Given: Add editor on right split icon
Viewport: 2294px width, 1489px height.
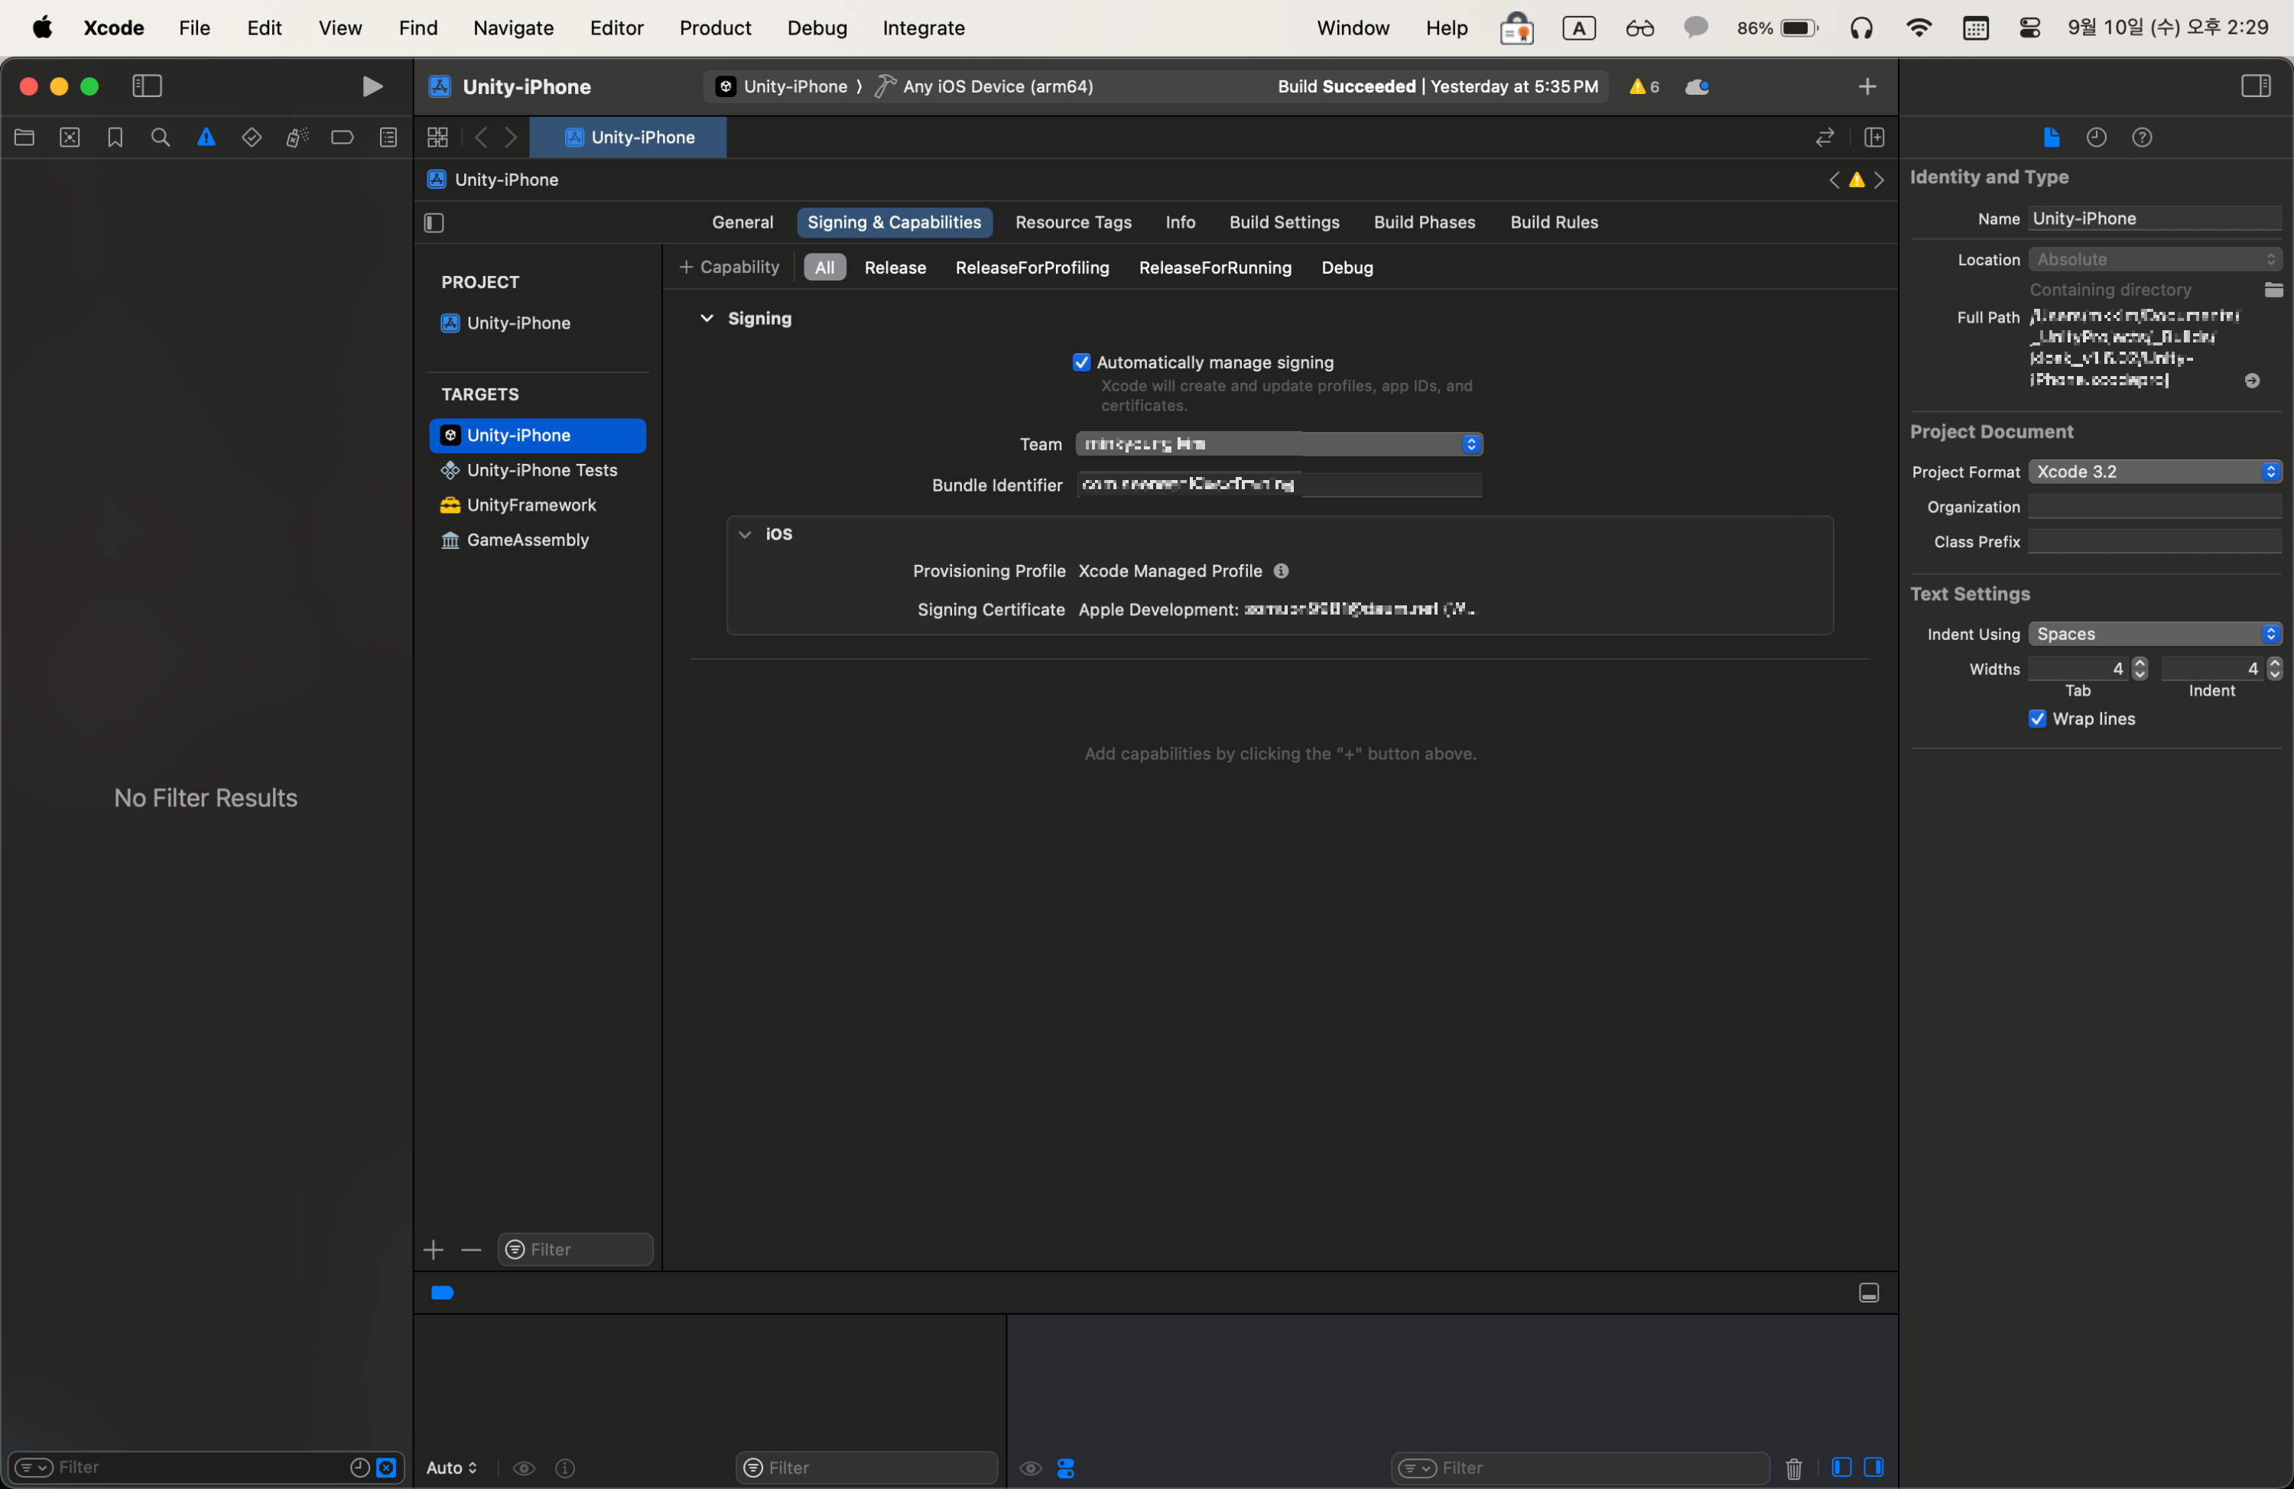Looking at the screenshot, I should click(1873, 138).
